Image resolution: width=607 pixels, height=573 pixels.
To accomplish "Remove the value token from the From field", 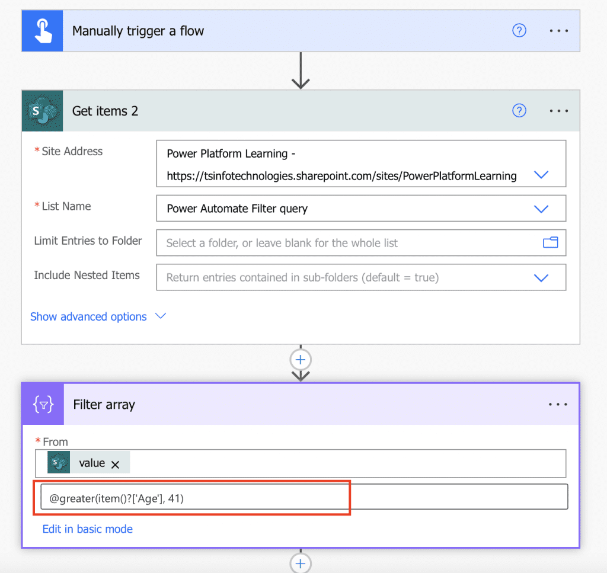I will pos(116,465).
